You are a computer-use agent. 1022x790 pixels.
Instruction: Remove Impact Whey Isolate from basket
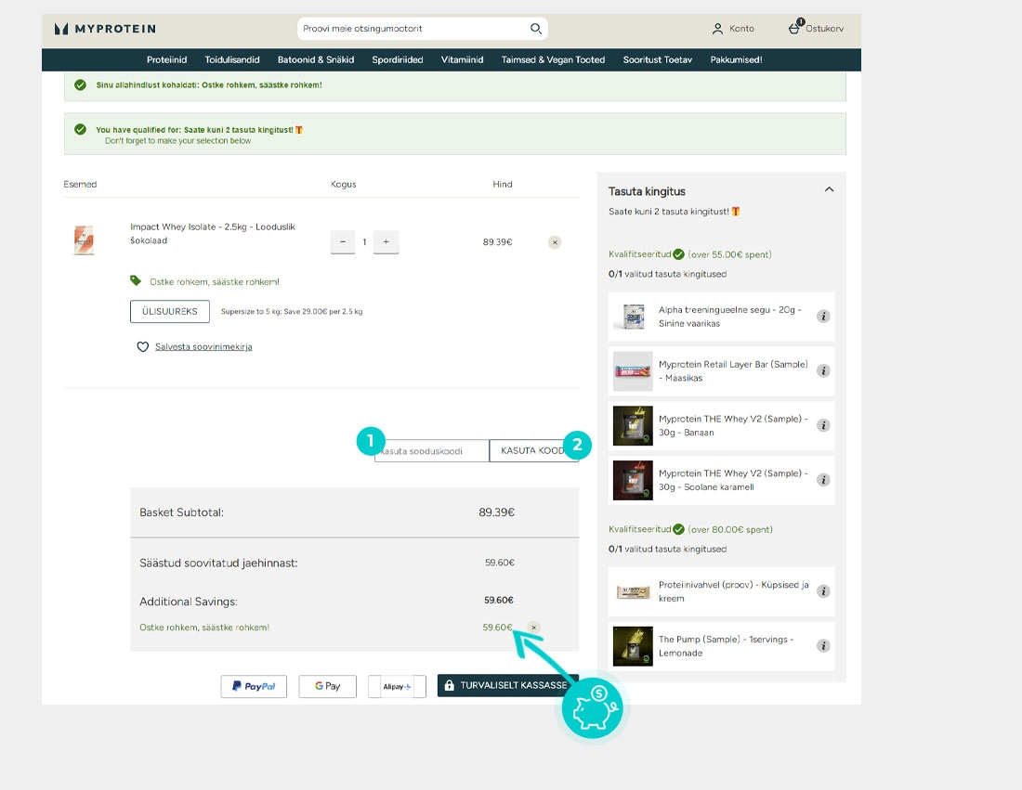[x=555, y=242]
